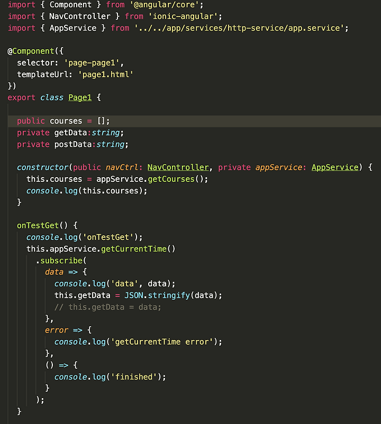Click the underlined AppService type in constructor
The height and width of the screenshot is (424, 381).
click(x=335, y=168)
